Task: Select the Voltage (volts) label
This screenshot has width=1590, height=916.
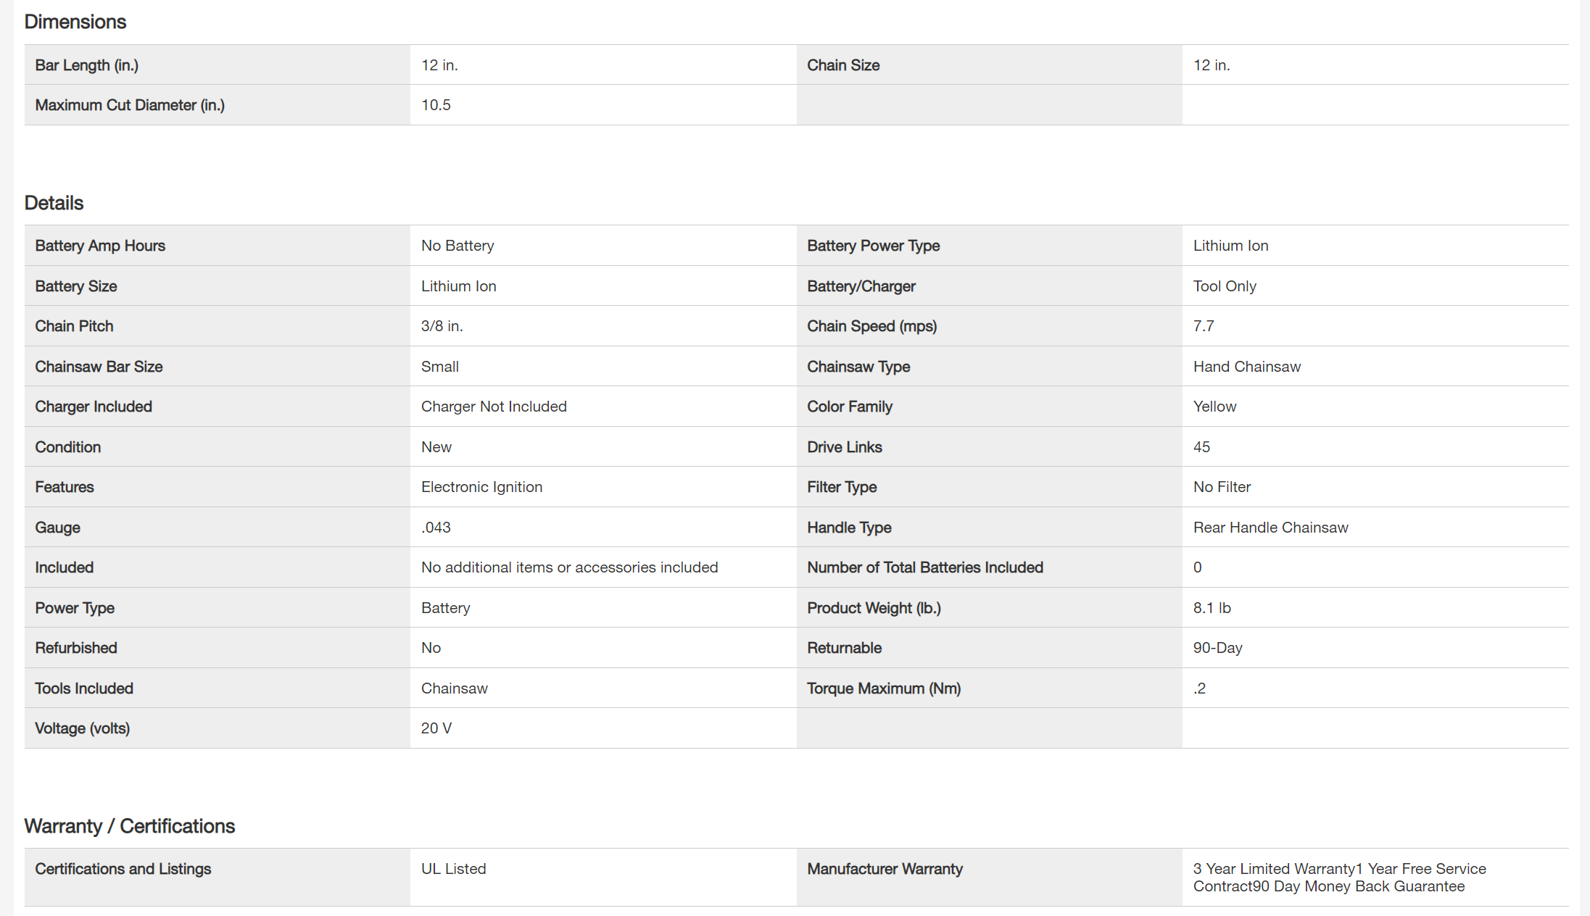Action: point(83,728)
